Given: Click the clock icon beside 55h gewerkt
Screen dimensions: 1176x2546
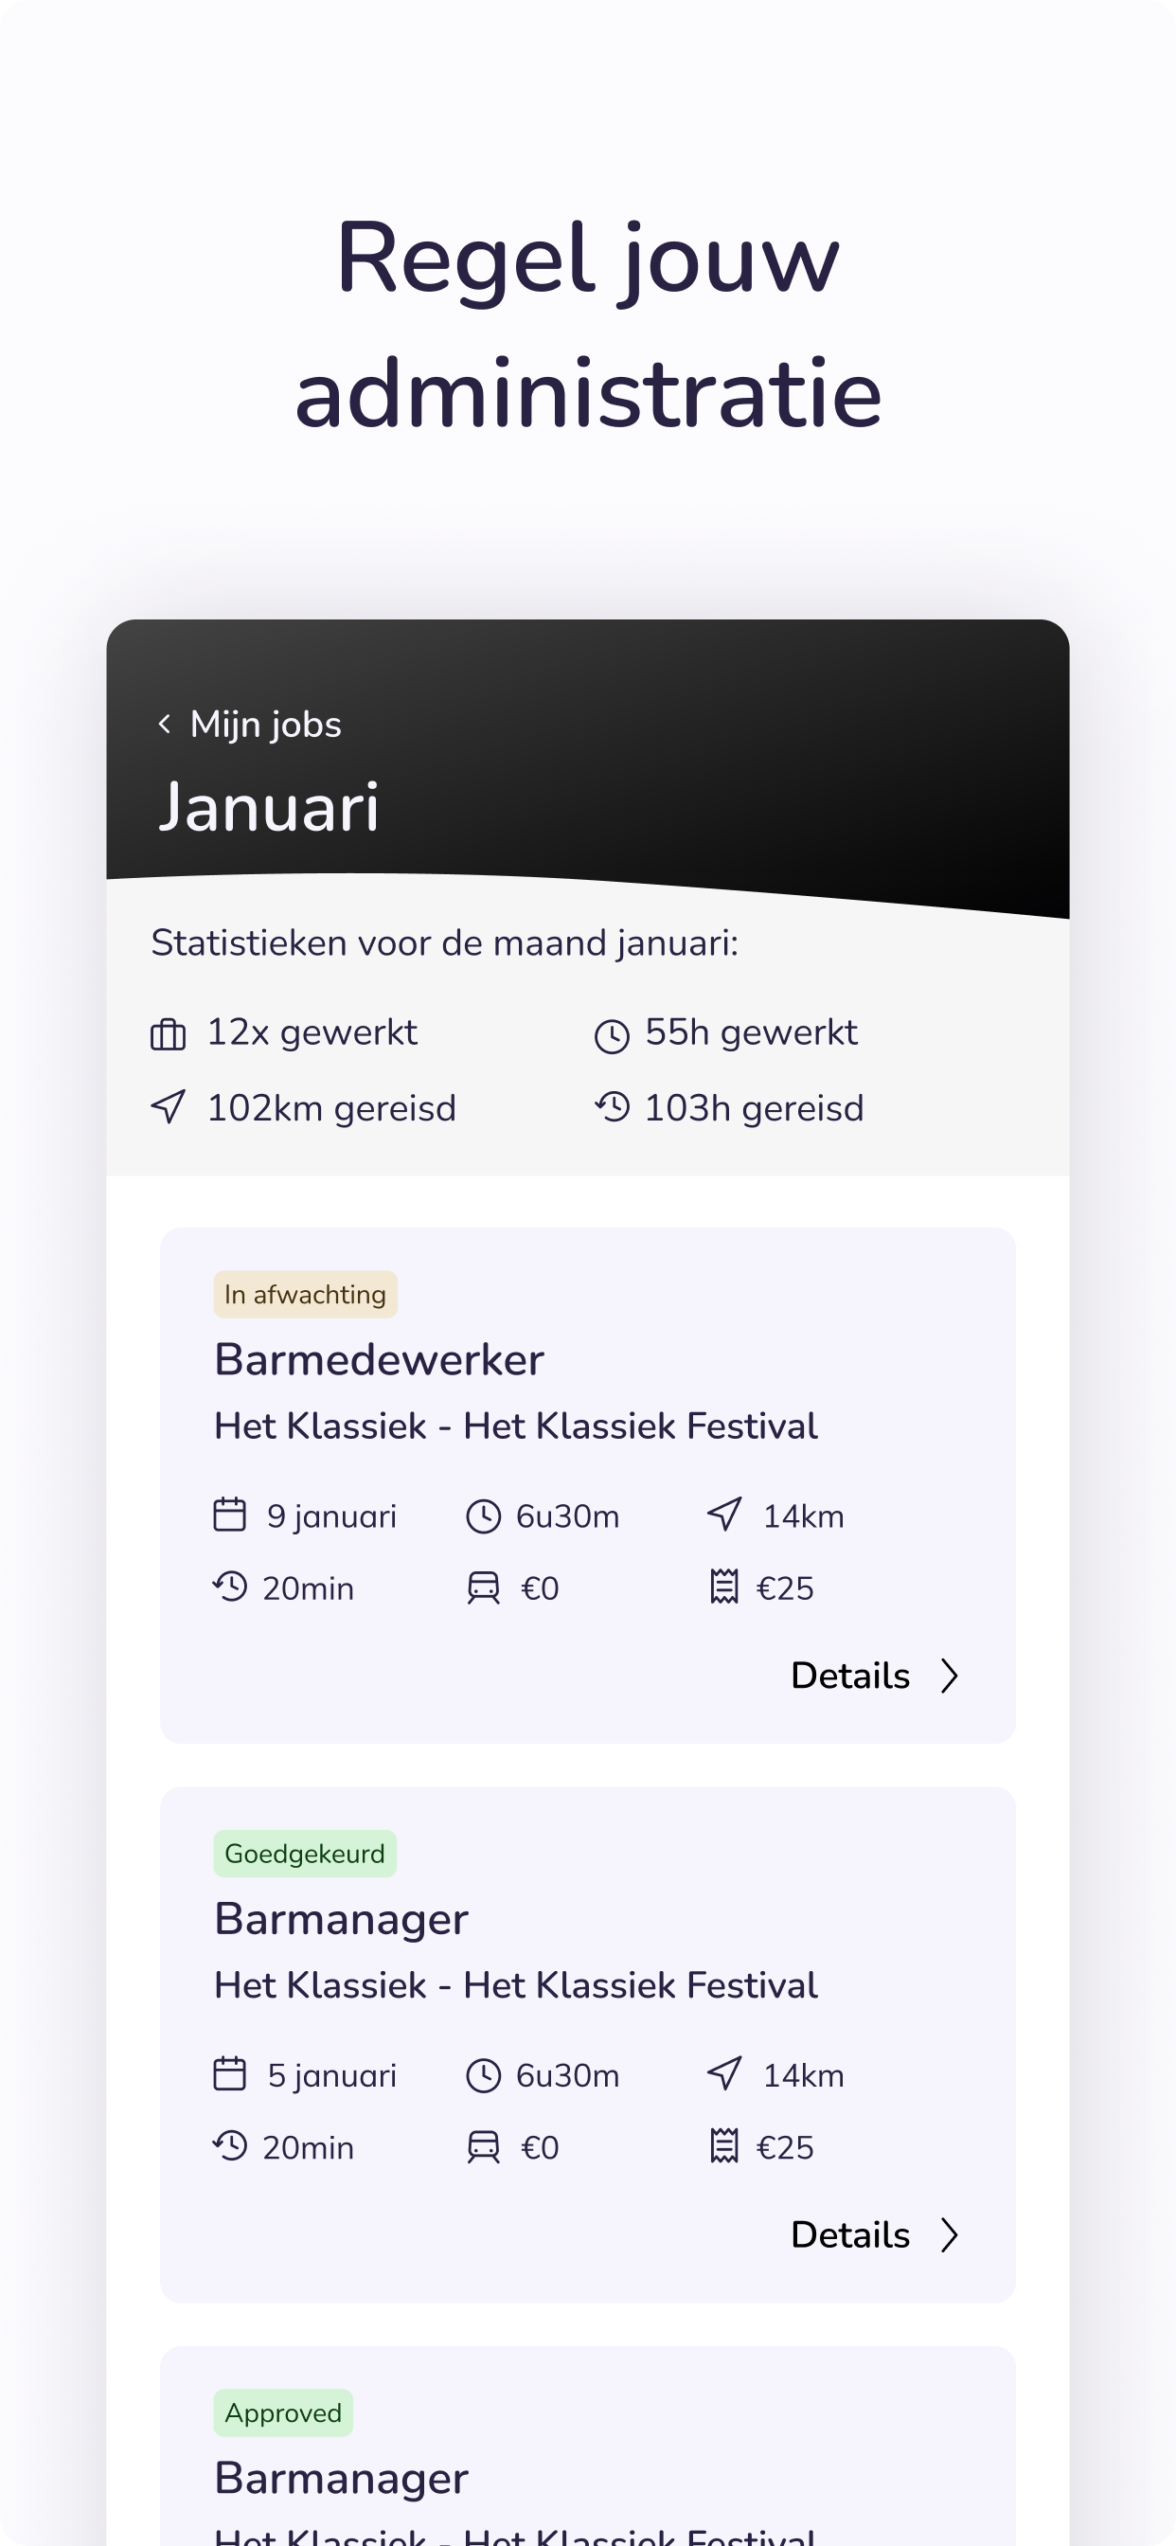Looking at the screenshot, I should coord(612,1036).
